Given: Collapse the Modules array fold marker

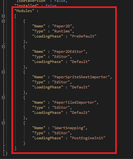Looking at the screenshot, I should [3, 16].
